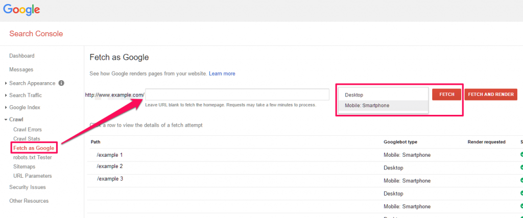Open the /example 1 fetch row
This screenshot has height=218, width=523.
tap(305, 155)
